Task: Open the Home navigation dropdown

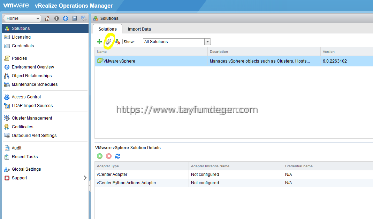Action: pos(22,18)
